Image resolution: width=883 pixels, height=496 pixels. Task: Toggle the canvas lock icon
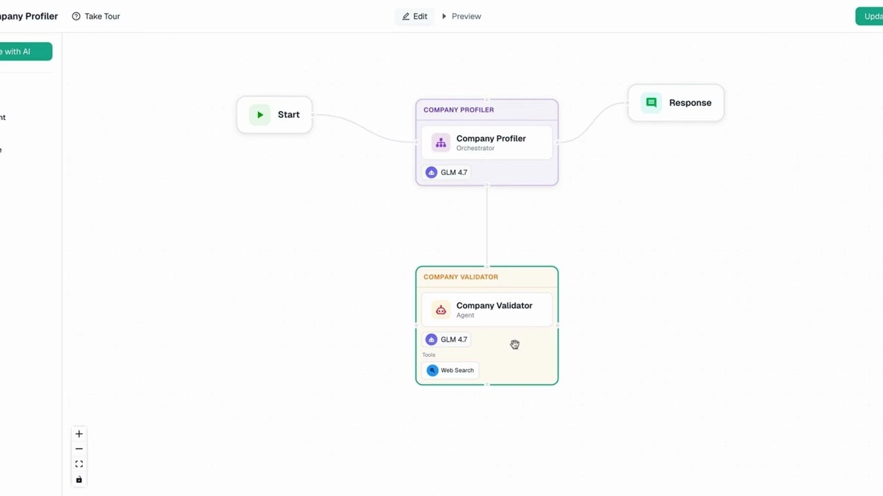(79, 479)
